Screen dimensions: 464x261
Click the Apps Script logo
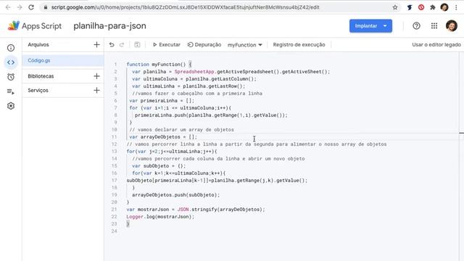click(x=14, y=26)
